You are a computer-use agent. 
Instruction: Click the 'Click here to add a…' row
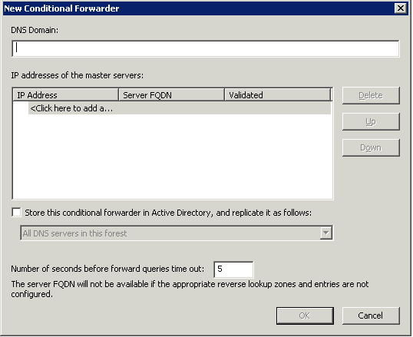(180, 108)
